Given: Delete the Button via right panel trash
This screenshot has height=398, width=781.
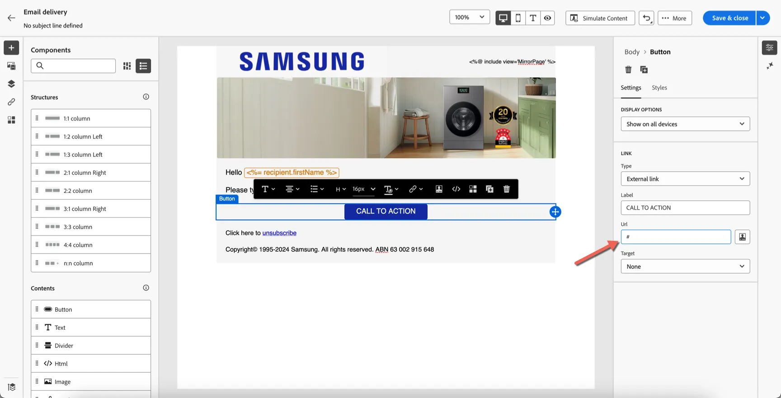Looking at the screenshot, I should coord(628,70).
